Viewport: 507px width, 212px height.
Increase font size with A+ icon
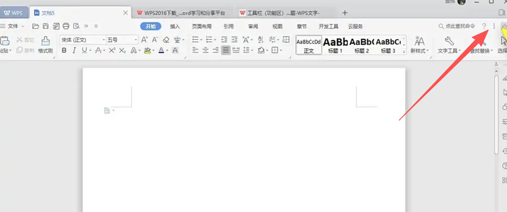point(145,40)
